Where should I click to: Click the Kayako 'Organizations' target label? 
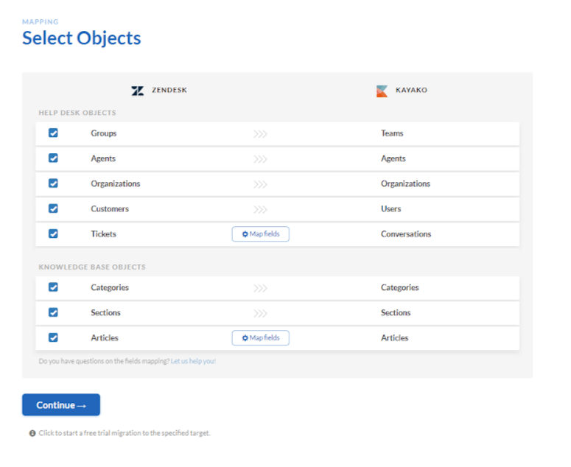pos(406,184)
